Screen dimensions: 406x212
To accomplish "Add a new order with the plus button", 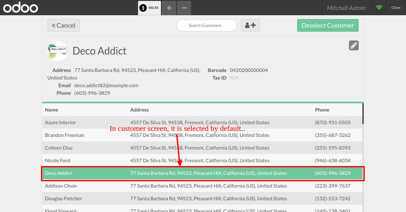I will (169, 8).
